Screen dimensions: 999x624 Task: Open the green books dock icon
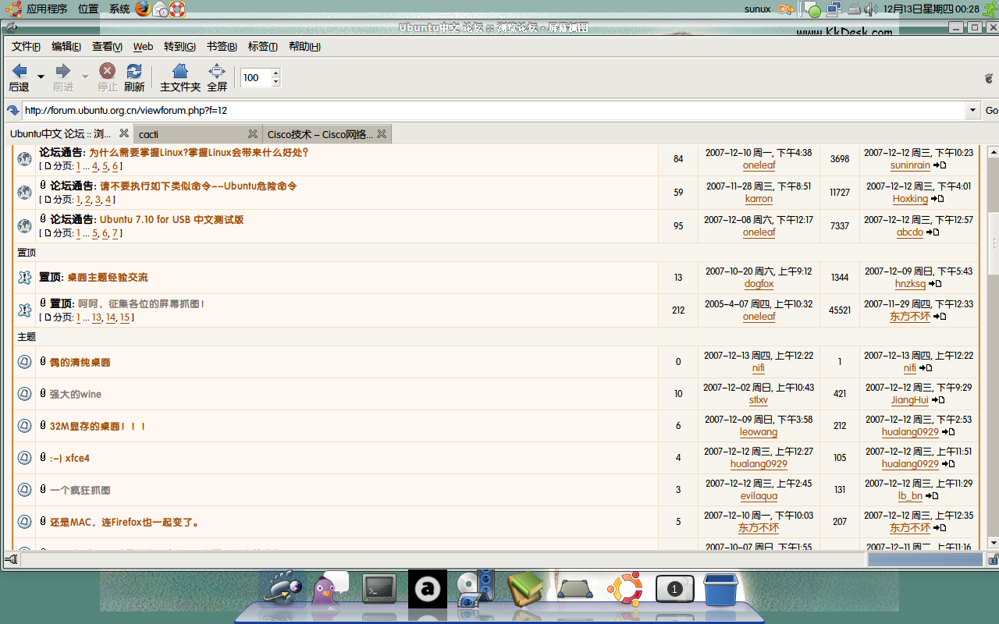(524, 589)
